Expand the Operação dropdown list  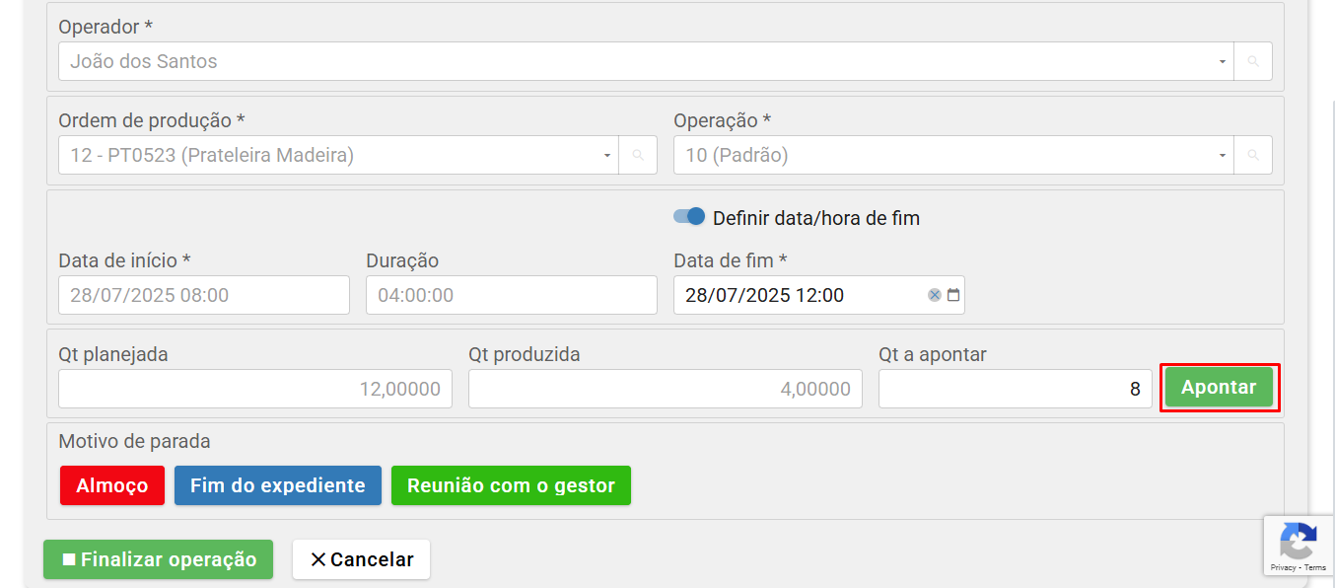[x=1222, y=155]
